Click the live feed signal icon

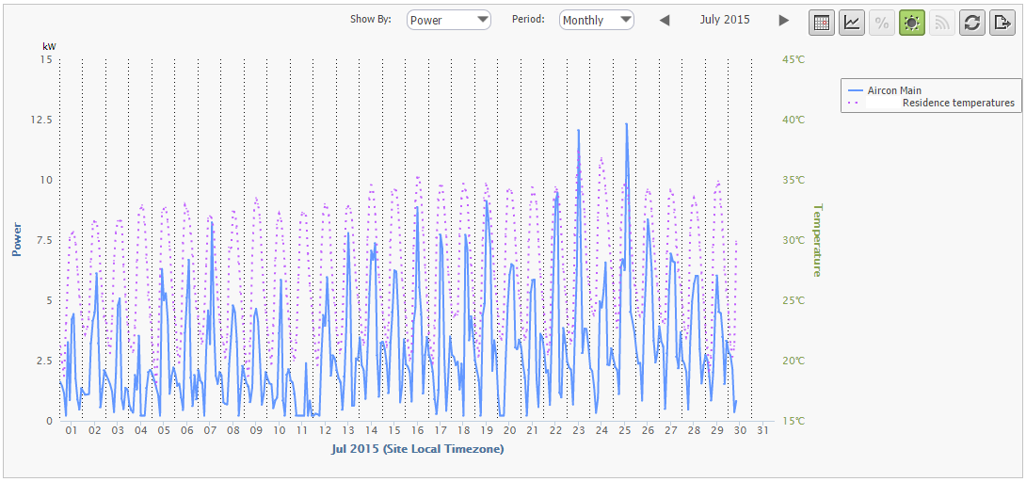(941, 23)
